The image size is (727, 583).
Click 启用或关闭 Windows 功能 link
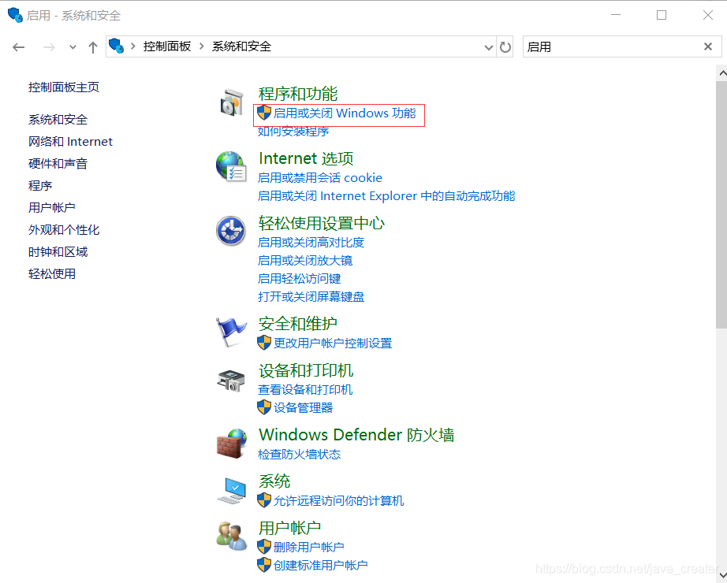tap(345, 113)
